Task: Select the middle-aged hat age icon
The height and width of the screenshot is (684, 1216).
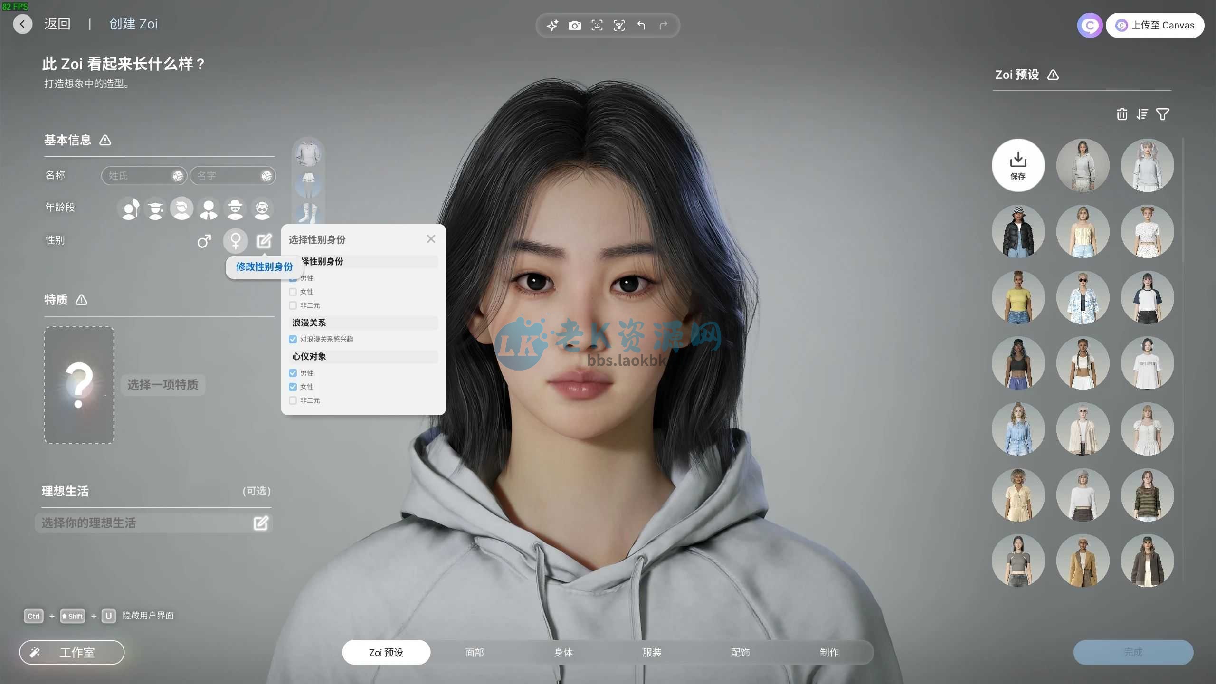Action: [x=235, y=209]
